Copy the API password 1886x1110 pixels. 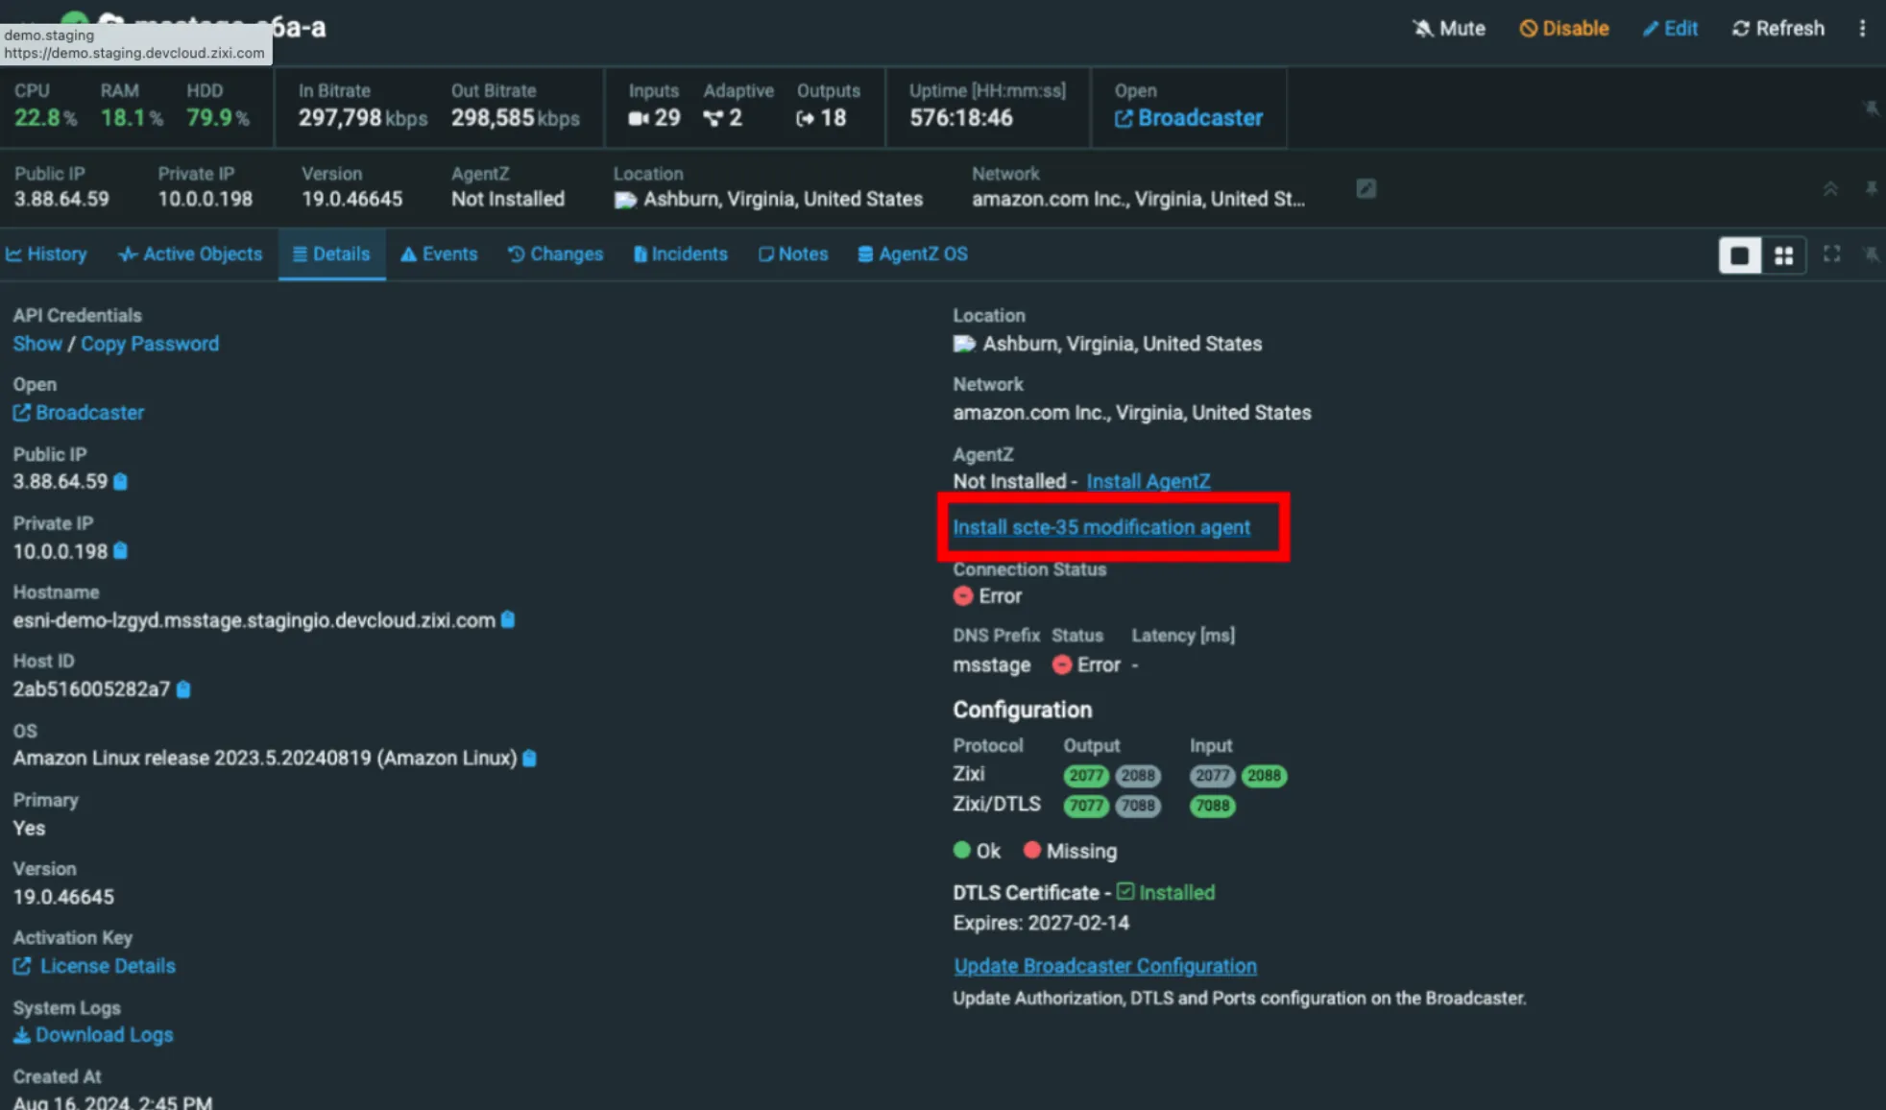pos(150,344)
